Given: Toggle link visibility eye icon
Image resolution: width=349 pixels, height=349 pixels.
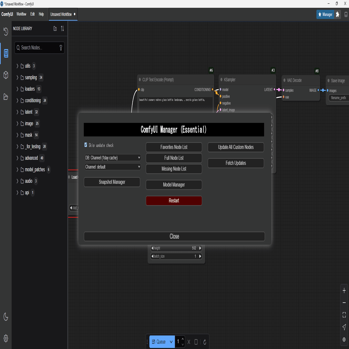Looking at the screenshot, I should coord(344,340).
